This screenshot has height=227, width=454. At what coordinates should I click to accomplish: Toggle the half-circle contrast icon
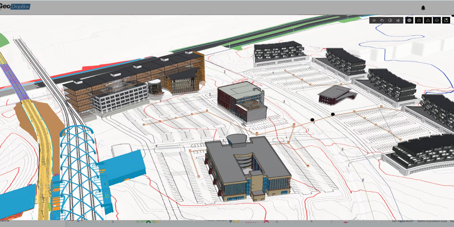pos(390,20)
